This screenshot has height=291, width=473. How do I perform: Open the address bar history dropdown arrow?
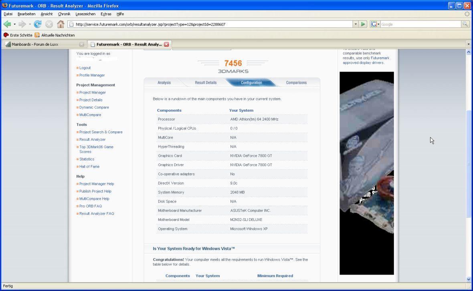(x=356, y=24)
